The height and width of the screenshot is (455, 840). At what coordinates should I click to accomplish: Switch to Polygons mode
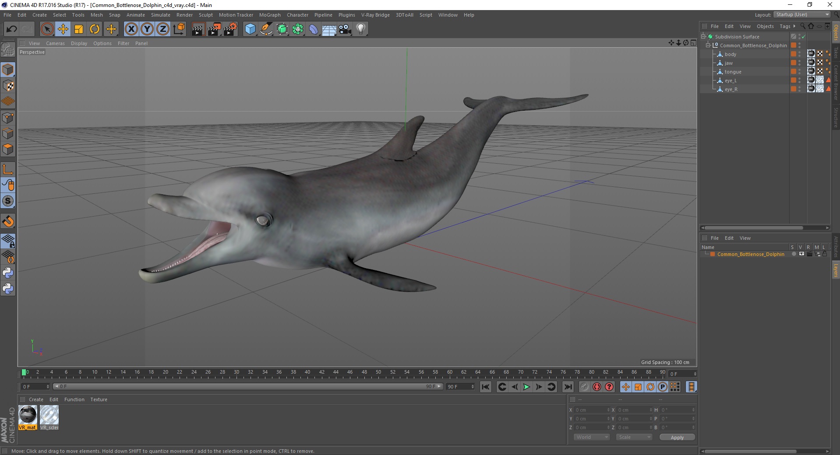click(8, 149)
